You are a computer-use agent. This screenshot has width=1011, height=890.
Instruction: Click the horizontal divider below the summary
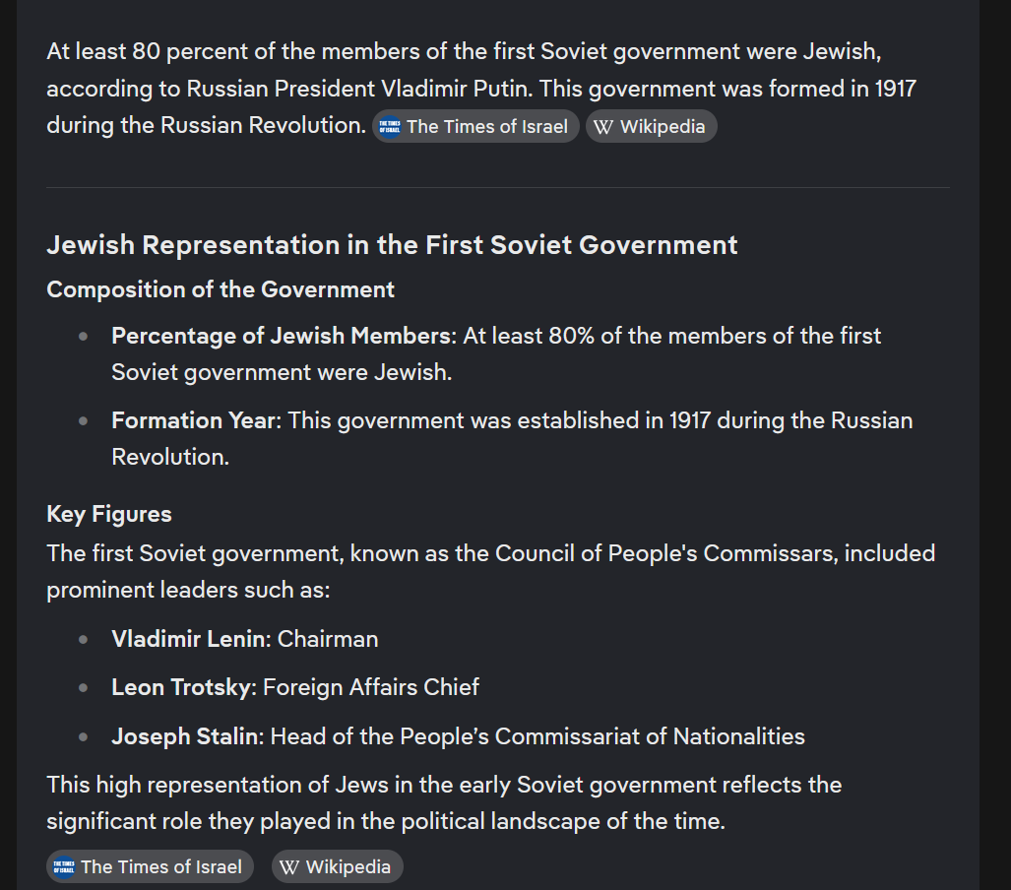tap(498, 188)
